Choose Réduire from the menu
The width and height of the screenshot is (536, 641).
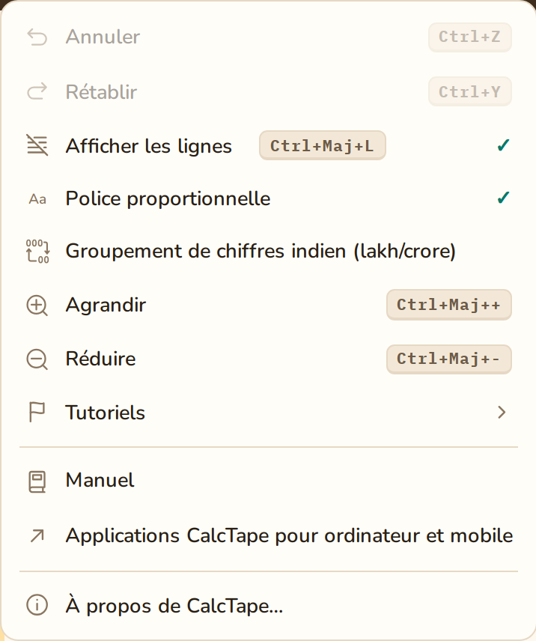[x=268, y=359]
